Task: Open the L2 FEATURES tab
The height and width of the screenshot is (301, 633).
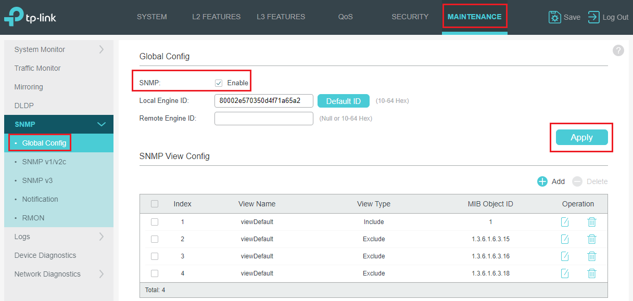Action: pyautogui.click(x=217, y=17)
